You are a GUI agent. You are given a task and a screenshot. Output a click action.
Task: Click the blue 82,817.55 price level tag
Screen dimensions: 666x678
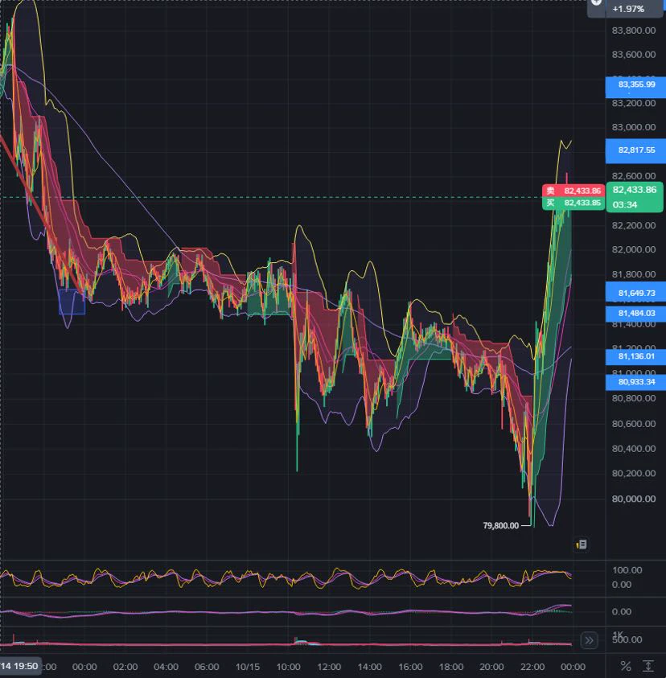pyautogui.click(x=635, y=150)
